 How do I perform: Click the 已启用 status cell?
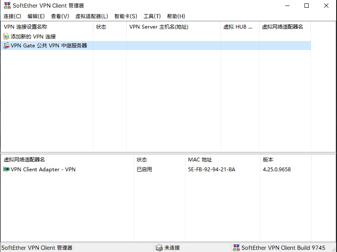click(144, 169)
